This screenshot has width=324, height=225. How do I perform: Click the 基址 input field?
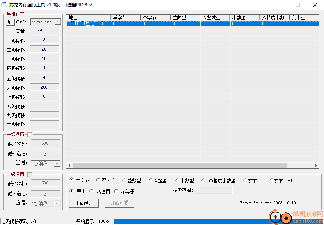pyautogui.click(x=44, y=31)
